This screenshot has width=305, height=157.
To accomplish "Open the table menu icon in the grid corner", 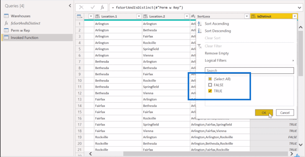I will tap(80, 17).
